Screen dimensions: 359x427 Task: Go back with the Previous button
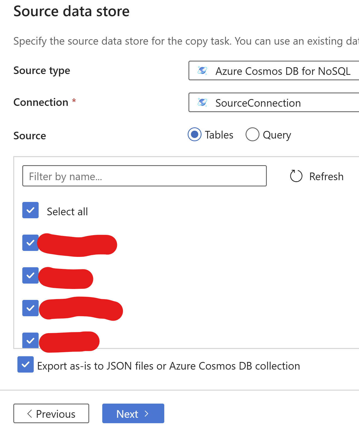tap(51, 414)
